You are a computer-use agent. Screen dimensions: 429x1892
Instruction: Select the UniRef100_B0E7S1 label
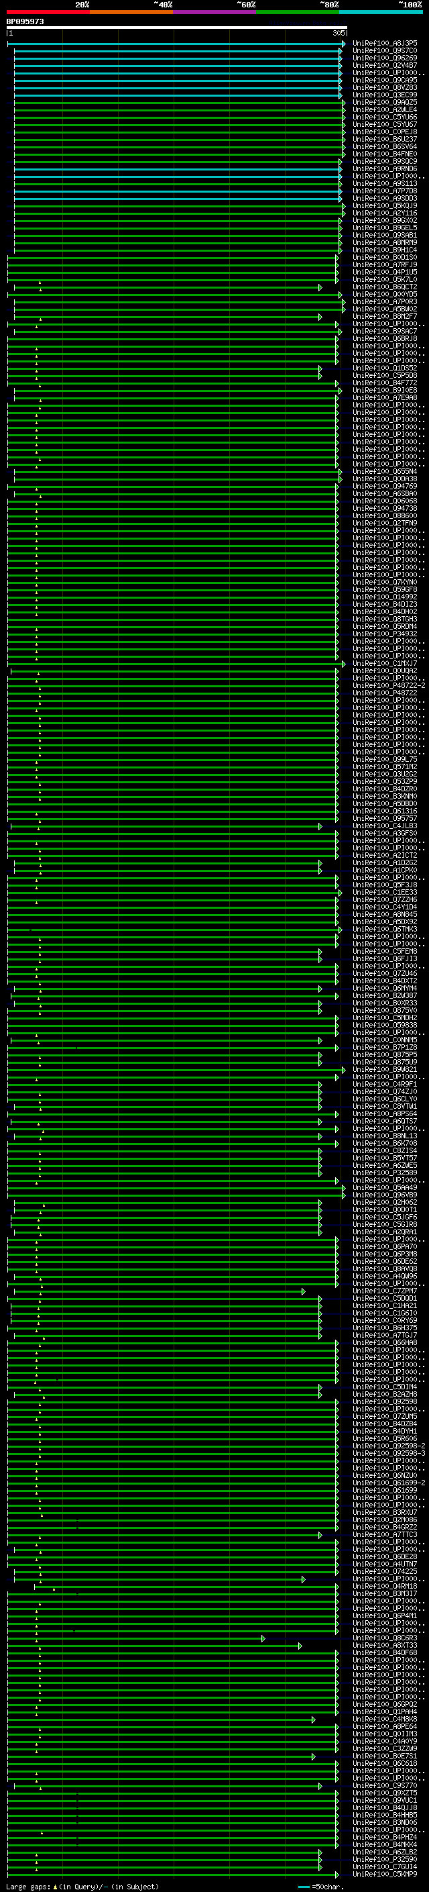[385, 1756]
